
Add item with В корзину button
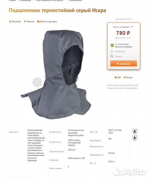(x=124, y=64)
